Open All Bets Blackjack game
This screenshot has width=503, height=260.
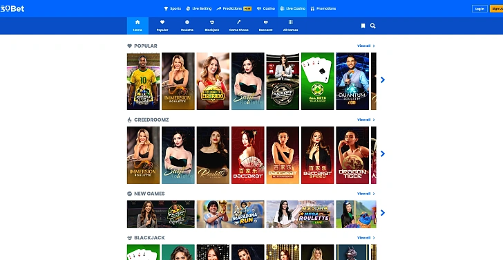point(318,81)
